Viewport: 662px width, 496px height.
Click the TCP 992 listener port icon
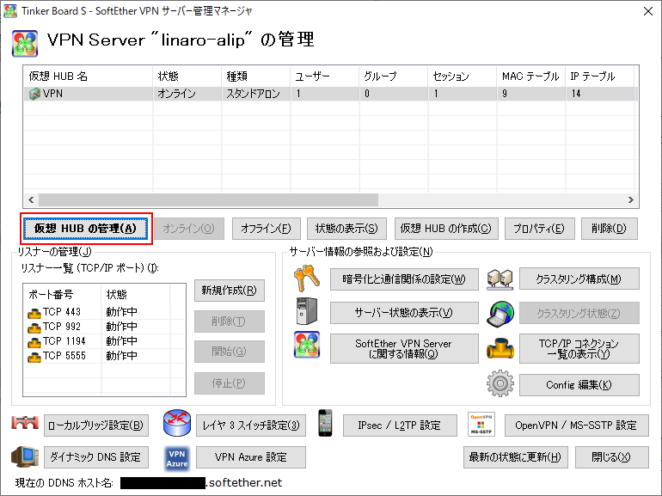click(x=34, y=328)
